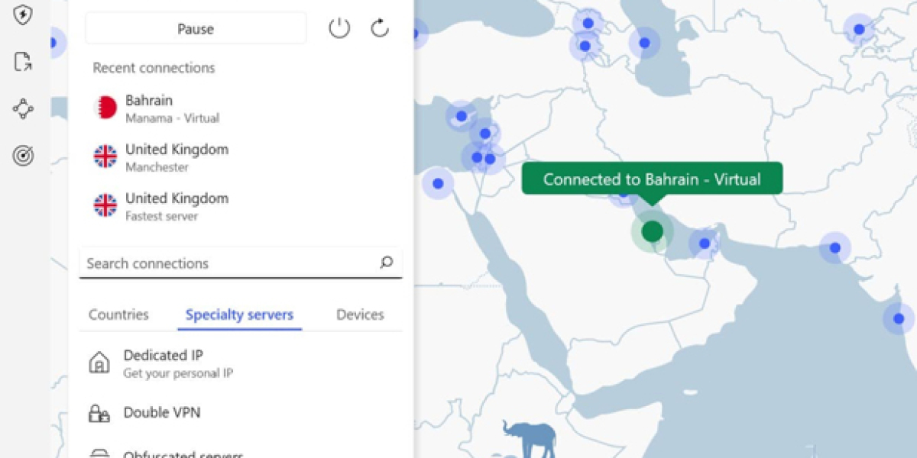Open the Meshnet sidebar icon
This screenshot has width=917, height=458.
coord(24,108)
